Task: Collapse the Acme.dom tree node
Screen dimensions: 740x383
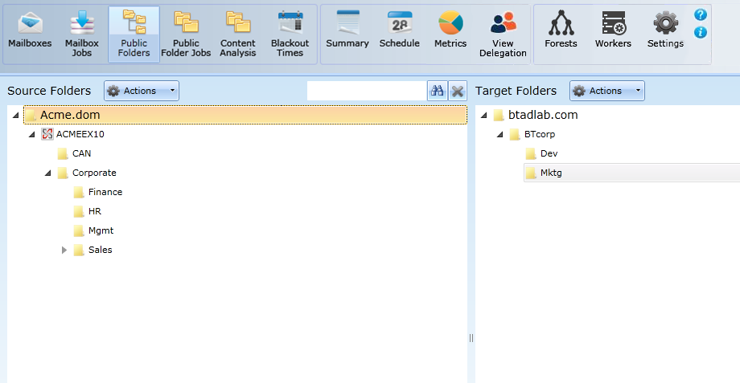Action: coord(15,115)
